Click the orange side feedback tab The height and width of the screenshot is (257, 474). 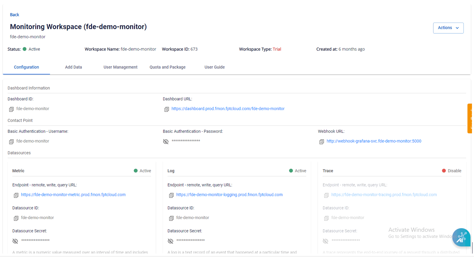click(x=470, y=118)
